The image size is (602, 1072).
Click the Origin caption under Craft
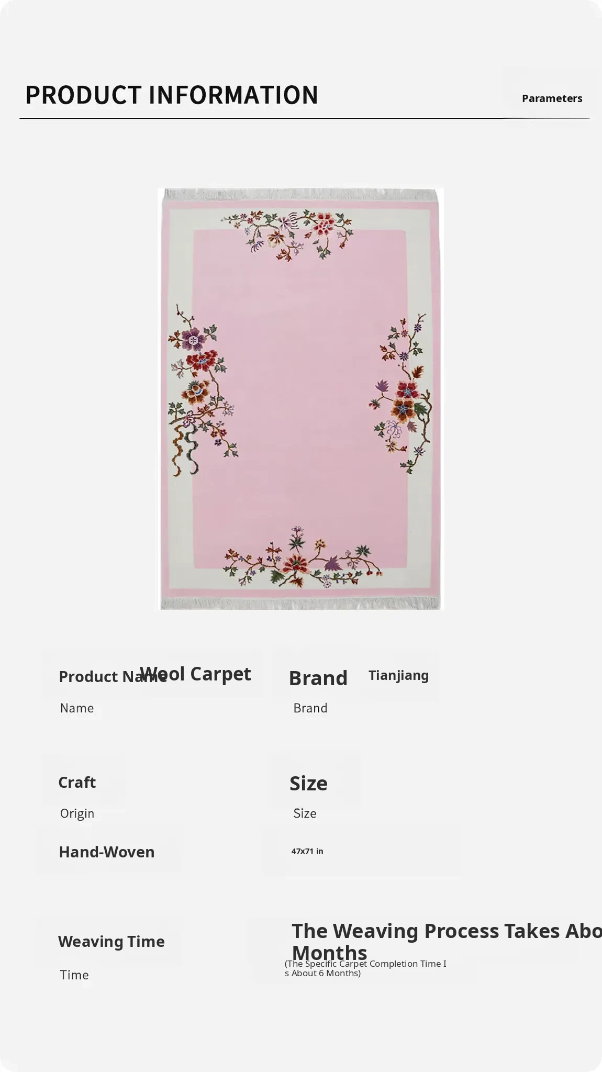click(77, 813)
